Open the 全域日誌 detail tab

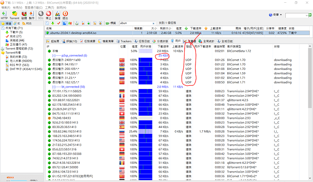[x=225, y=41]
